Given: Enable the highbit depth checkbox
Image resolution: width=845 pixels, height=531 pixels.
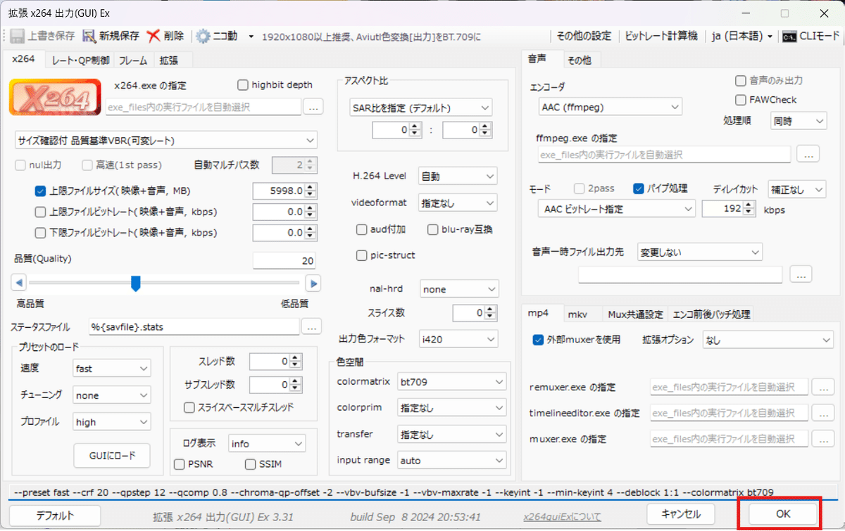Looking at the screenshot, I should tap(243, 85).
